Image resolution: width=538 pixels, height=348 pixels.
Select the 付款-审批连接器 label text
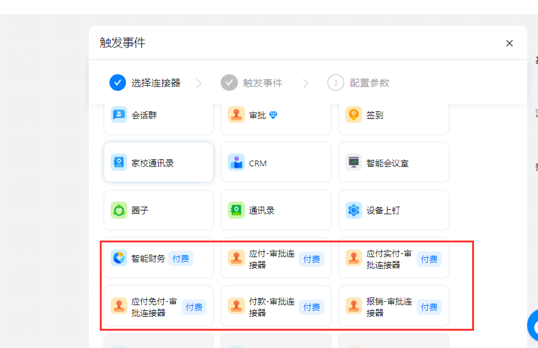click(272, 307)
